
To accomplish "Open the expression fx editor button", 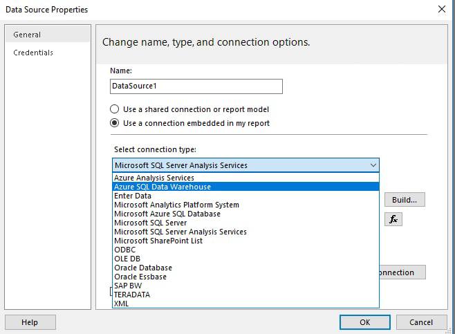I will click(x=393, y=219).
